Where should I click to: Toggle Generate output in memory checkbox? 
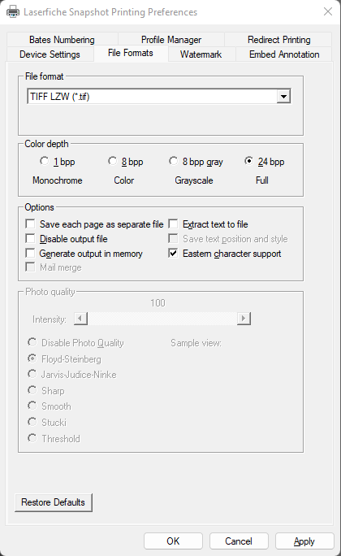coord(31,253)
